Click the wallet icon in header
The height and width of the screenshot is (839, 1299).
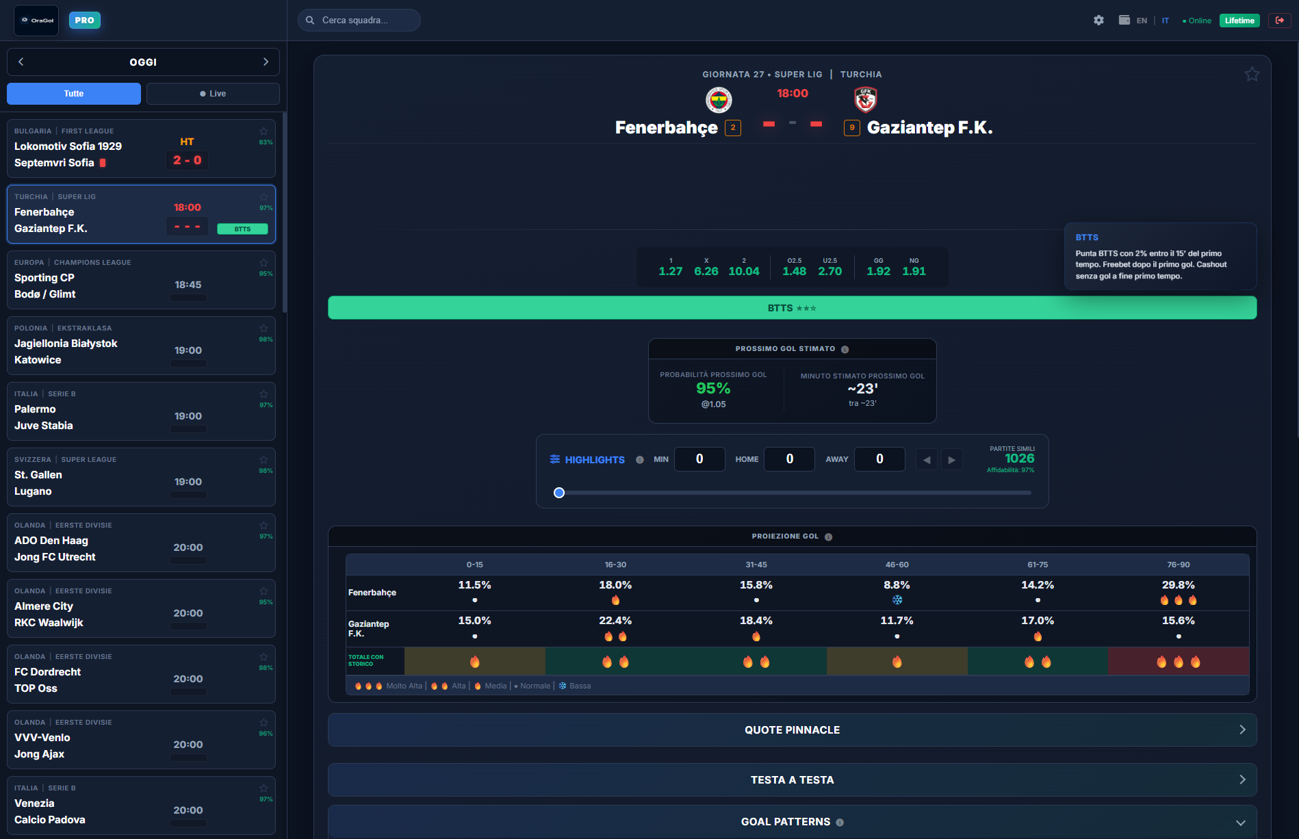pos(1124,21)
